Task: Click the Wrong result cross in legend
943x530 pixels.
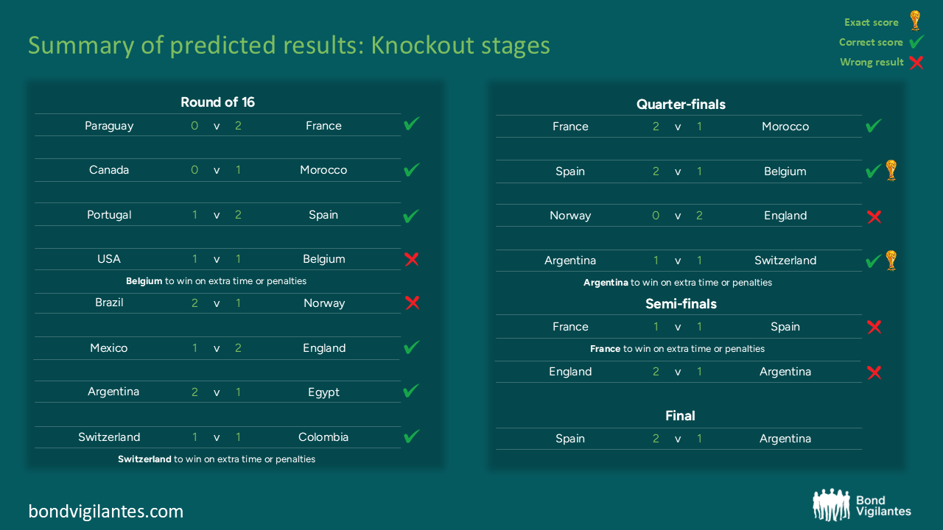Action: click(x=916, y=63)
